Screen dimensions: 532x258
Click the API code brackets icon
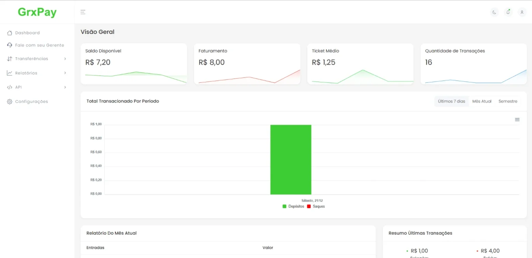10,87
